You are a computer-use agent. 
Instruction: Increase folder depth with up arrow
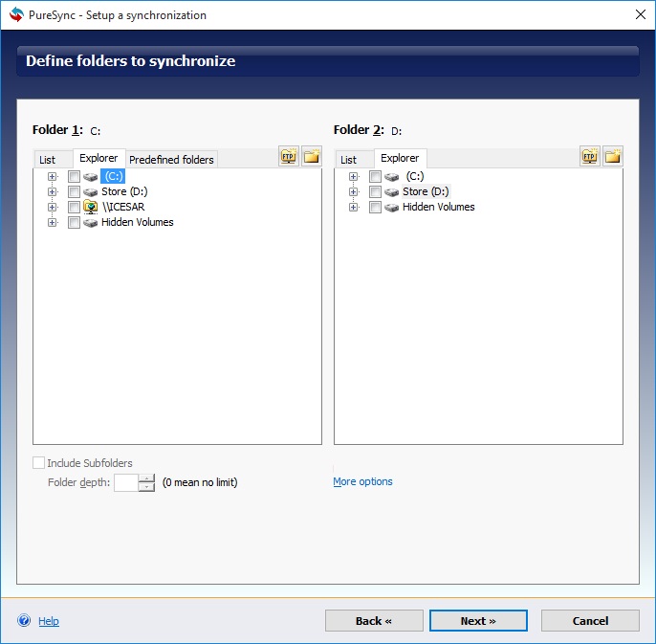[x=146, y=478]
